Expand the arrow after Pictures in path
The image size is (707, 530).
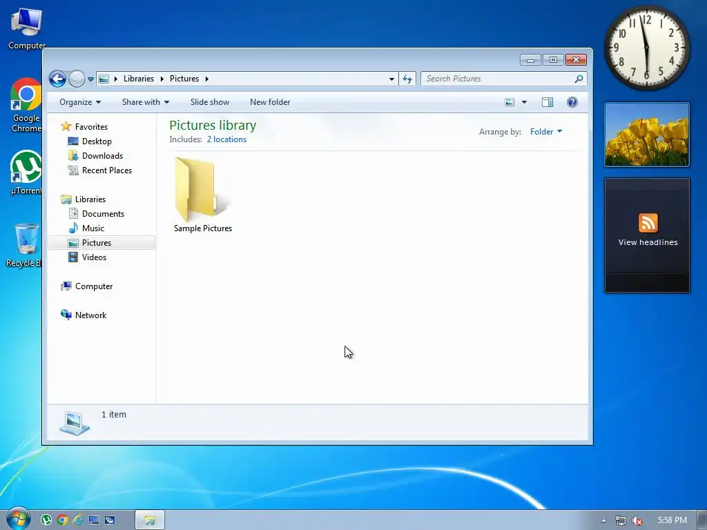[x=207, y=79]
